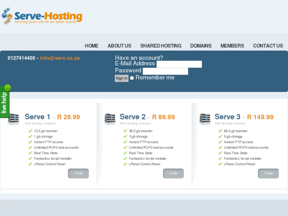Image resolution: width=288 pixels, height=216 pixels.
Task: Click Serve 3 checkmark beside Instant FTP access
Action: [x=220, y=142]
